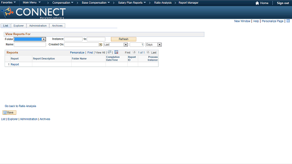The height and width of the screenshot is (164, 292).
Task: Click Go back to Ratio Analysis
Action: (21, 106)
